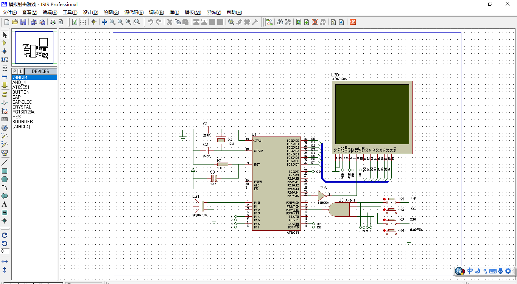The height and width of the screenshot is (284, 517).
Task: Open the 调试(B) menu
Action: [156, 12]
